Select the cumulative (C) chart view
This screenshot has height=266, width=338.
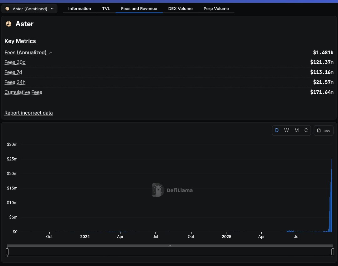pyautogui.click(x=306, y=130)
